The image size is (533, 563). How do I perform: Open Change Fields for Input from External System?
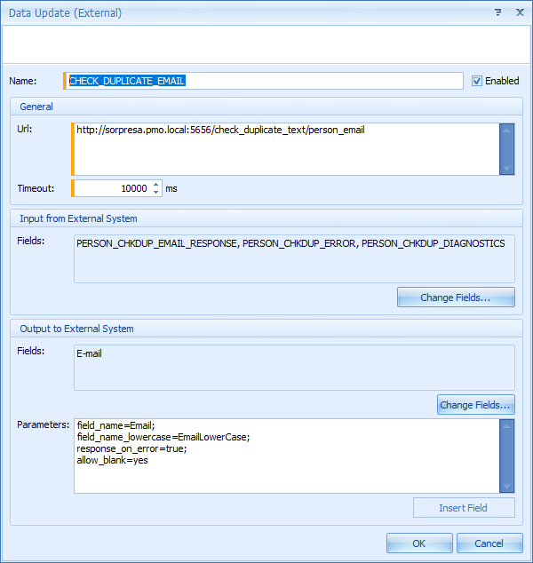(x=456, y=297)
